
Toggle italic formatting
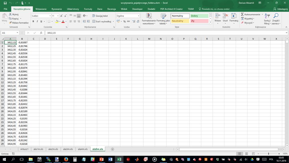[37, 22]
